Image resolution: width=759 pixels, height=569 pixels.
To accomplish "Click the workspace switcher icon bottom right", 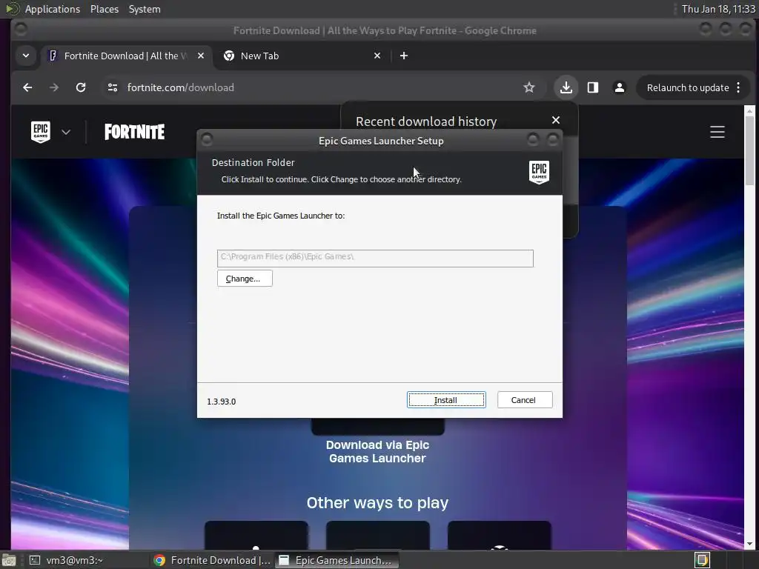I will pos(702,560).
